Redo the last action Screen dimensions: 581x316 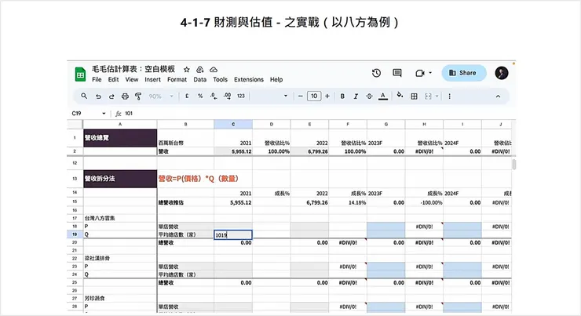(111, 96)
